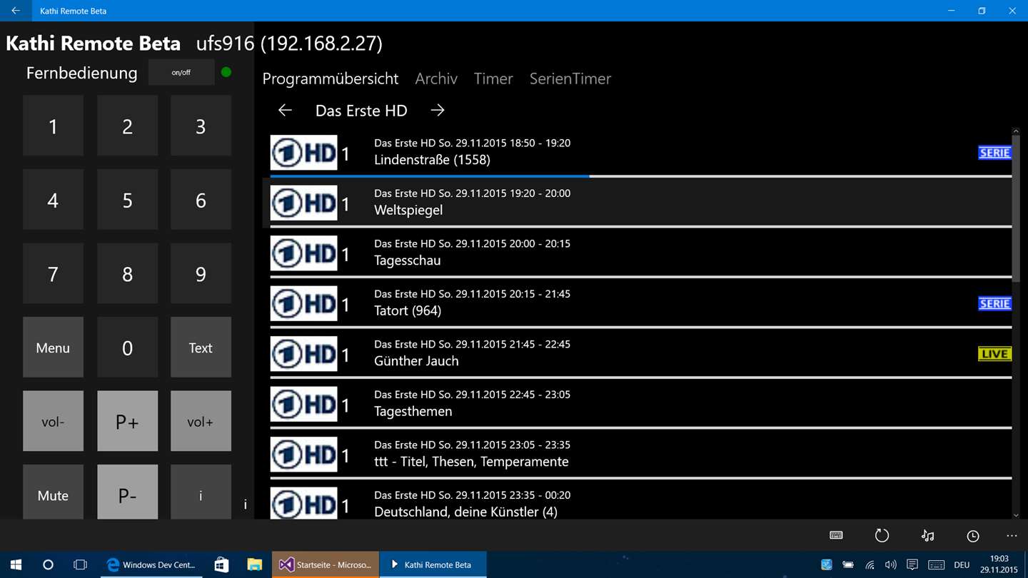Viewport: 1028px width, 578px height.
Task: Switch to SerienTimer tab
Action: click(x=570, y=78)
